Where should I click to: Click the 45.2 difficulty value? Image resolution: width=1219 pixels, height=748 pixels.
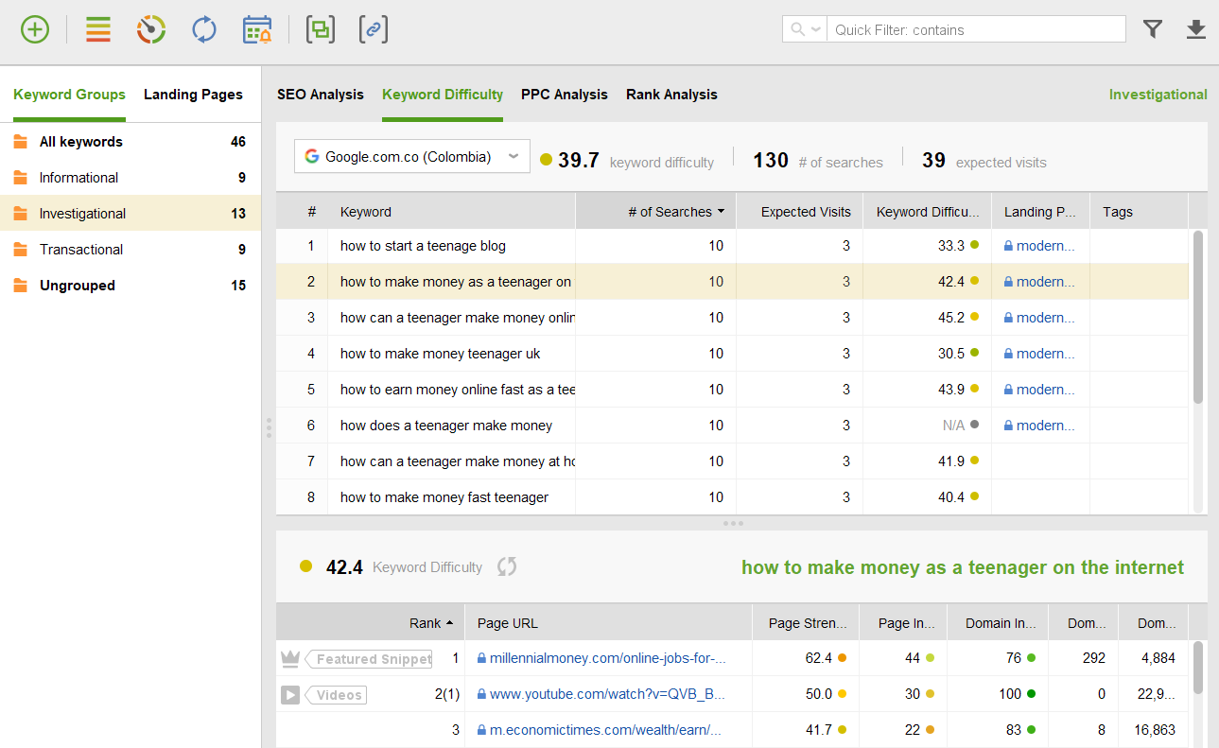pyautogui.click(x=951, y=318)
